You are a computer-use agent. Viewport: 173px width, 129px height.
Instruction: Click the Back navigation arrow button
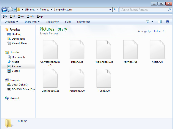[4, 10]
